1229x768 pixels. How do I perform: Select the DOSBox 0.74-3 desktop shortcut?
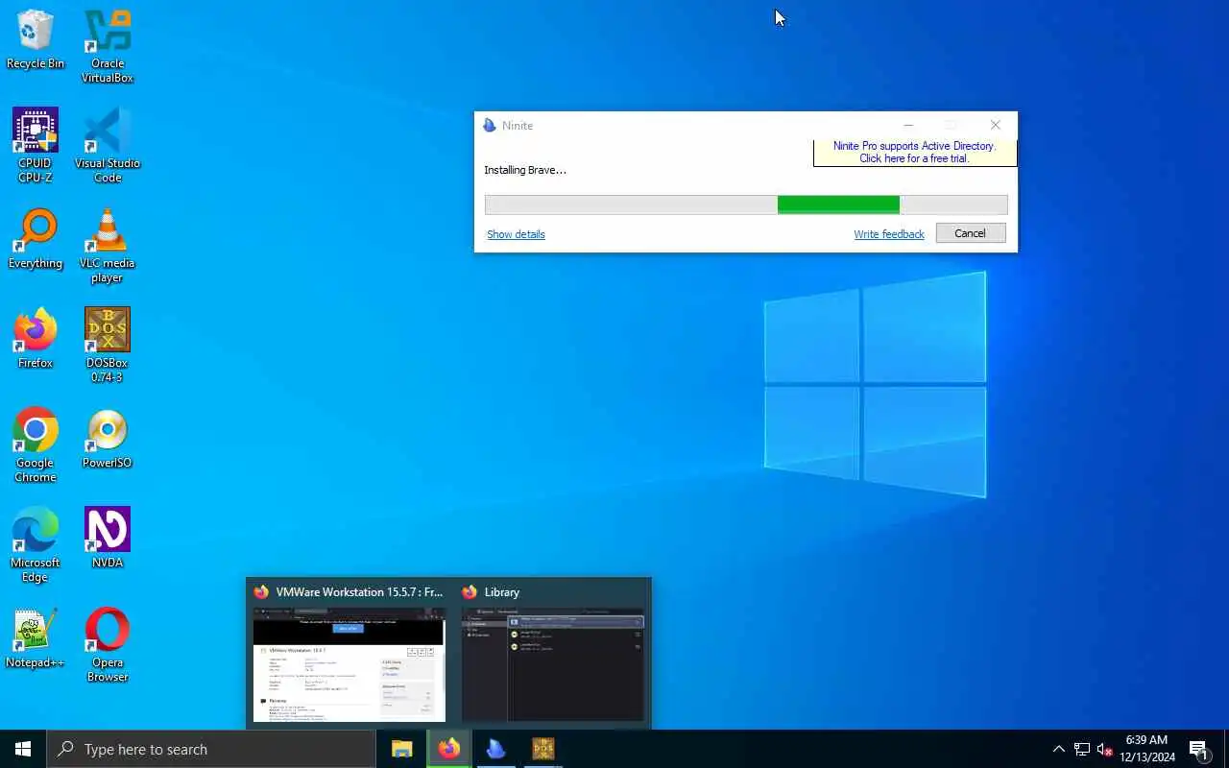pos(108,346)
